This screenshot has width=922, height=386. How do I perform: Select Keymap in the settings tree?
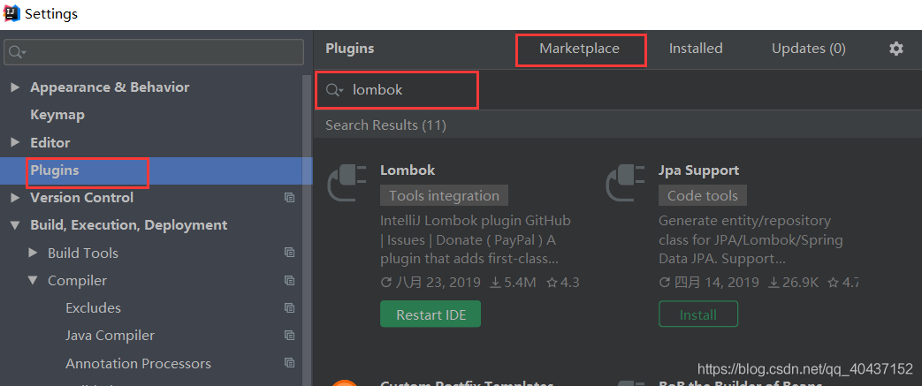pos(57,115)
